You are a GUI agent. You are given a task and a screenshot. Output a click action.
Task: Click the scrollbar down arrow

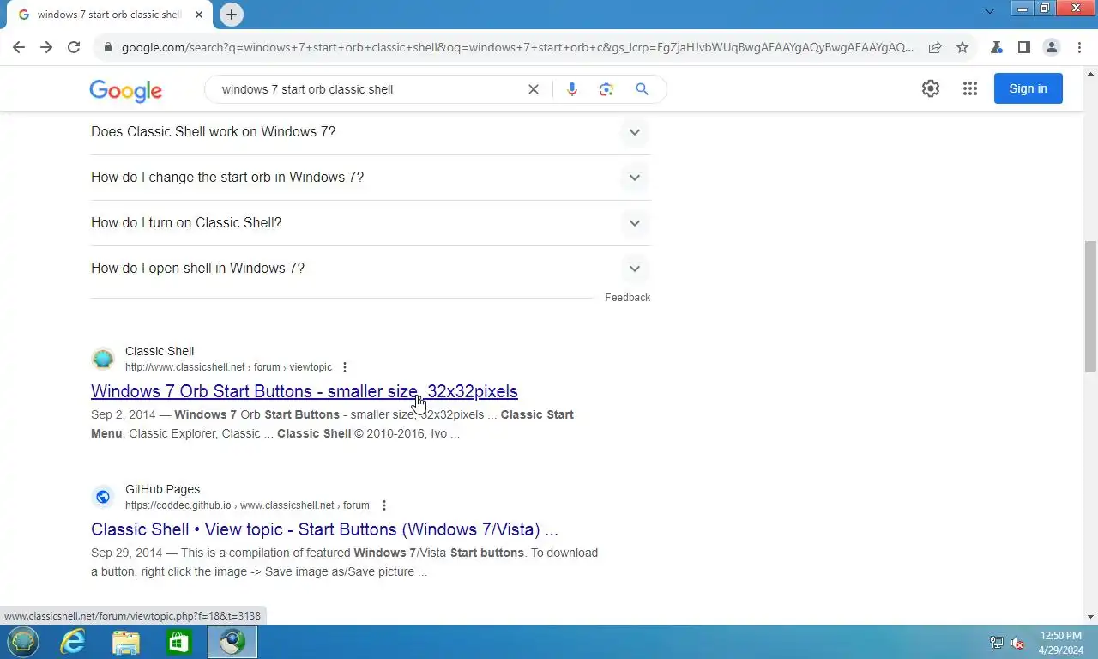click(1090, 617)
